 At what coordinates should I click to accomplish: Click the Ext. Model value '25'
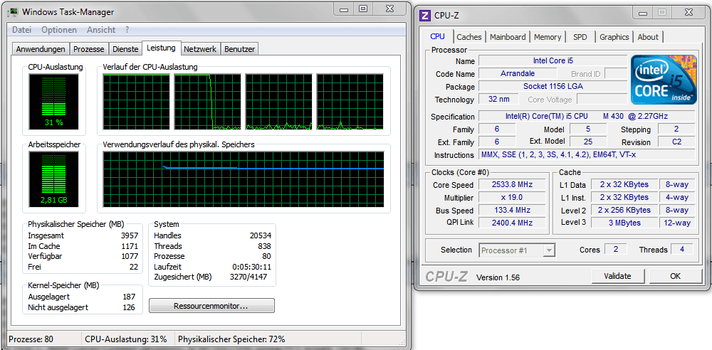[x=587, y=142]
